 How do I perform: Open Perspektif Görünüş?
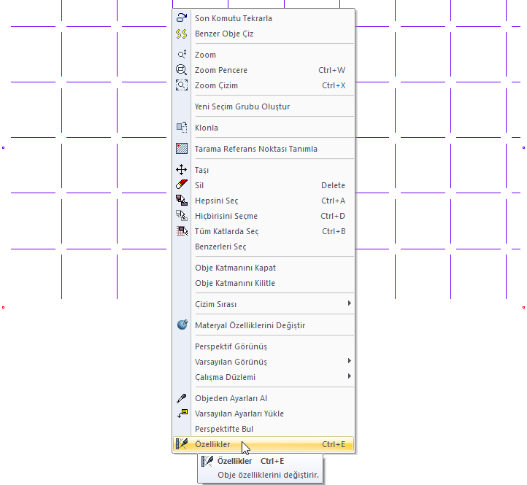[x=263, y=346]
